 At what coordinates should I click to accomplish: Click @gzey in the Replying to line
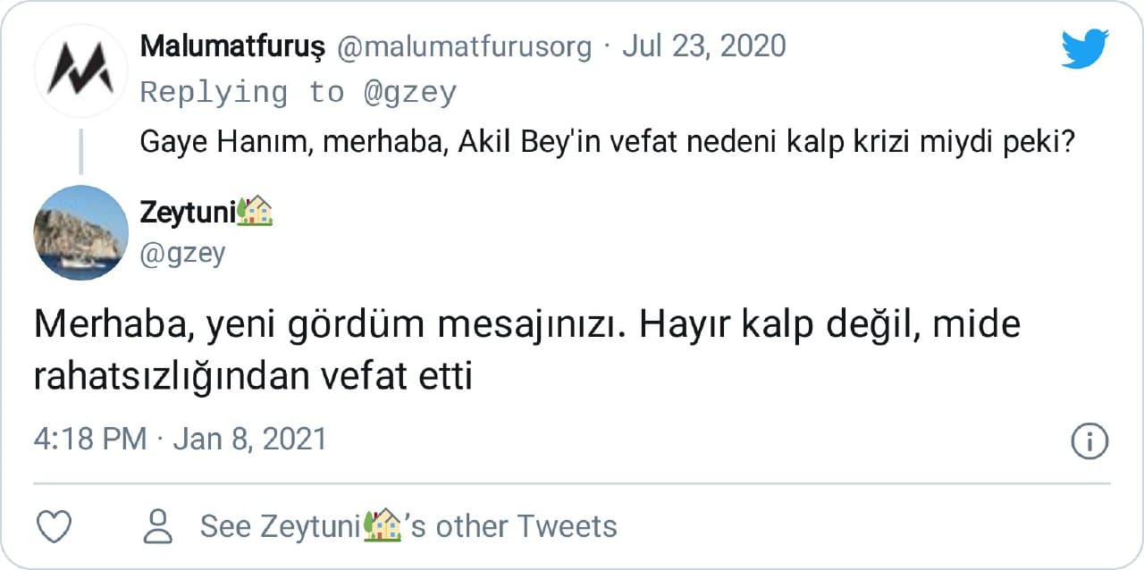pos(410,92)
